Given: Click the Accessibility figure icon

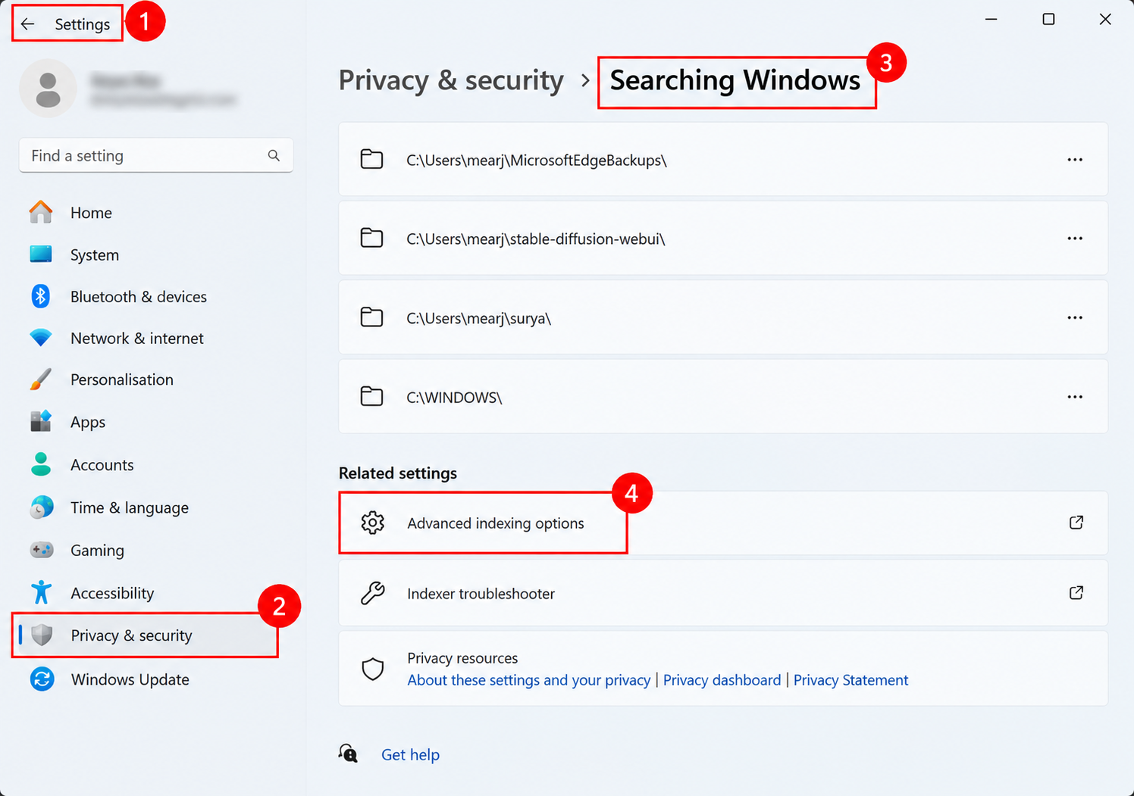Looking at the screenshot, I should (41, 592).
